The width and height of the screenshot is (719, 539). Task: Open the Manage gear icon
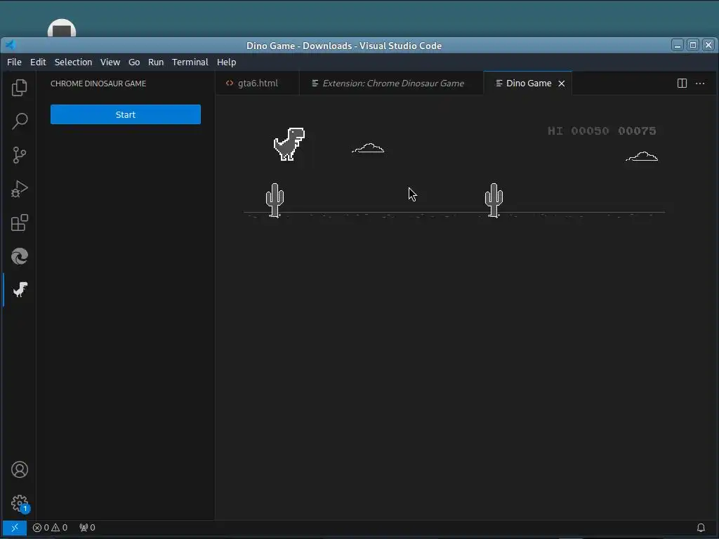(19, 503)
